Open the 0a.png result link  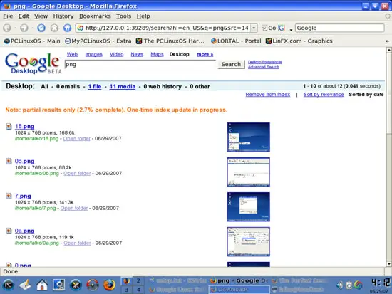[x=24, y=231]
